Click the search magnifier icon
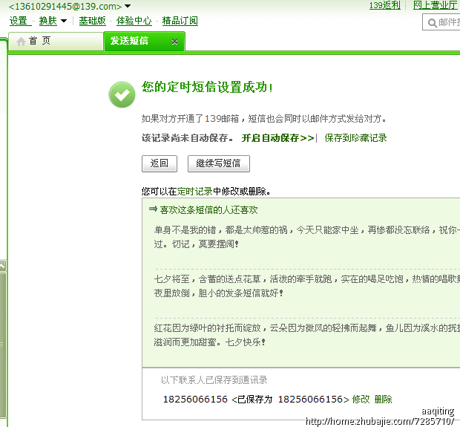Image resolution: width=460 pixels, height=427 pixels. coord(432,22)
